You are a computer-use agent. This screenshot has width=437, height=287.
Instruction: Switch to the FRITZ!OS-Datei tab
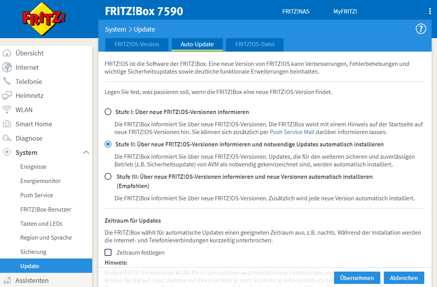click(x=255, y=44)
